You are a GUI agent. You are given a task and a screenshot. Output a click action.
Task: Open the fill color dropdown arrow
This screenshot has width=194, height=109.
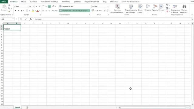point(35,11)
